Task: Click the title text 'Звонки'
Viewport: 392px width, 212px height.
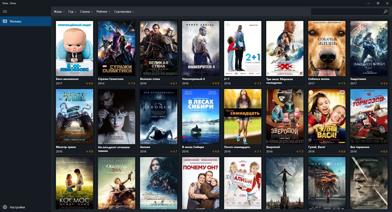Action: pos(145,147)
